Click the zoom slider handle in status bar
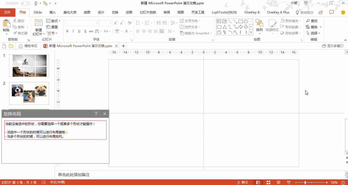The height and width of the screenshot is (185, 348). (305, 183)
